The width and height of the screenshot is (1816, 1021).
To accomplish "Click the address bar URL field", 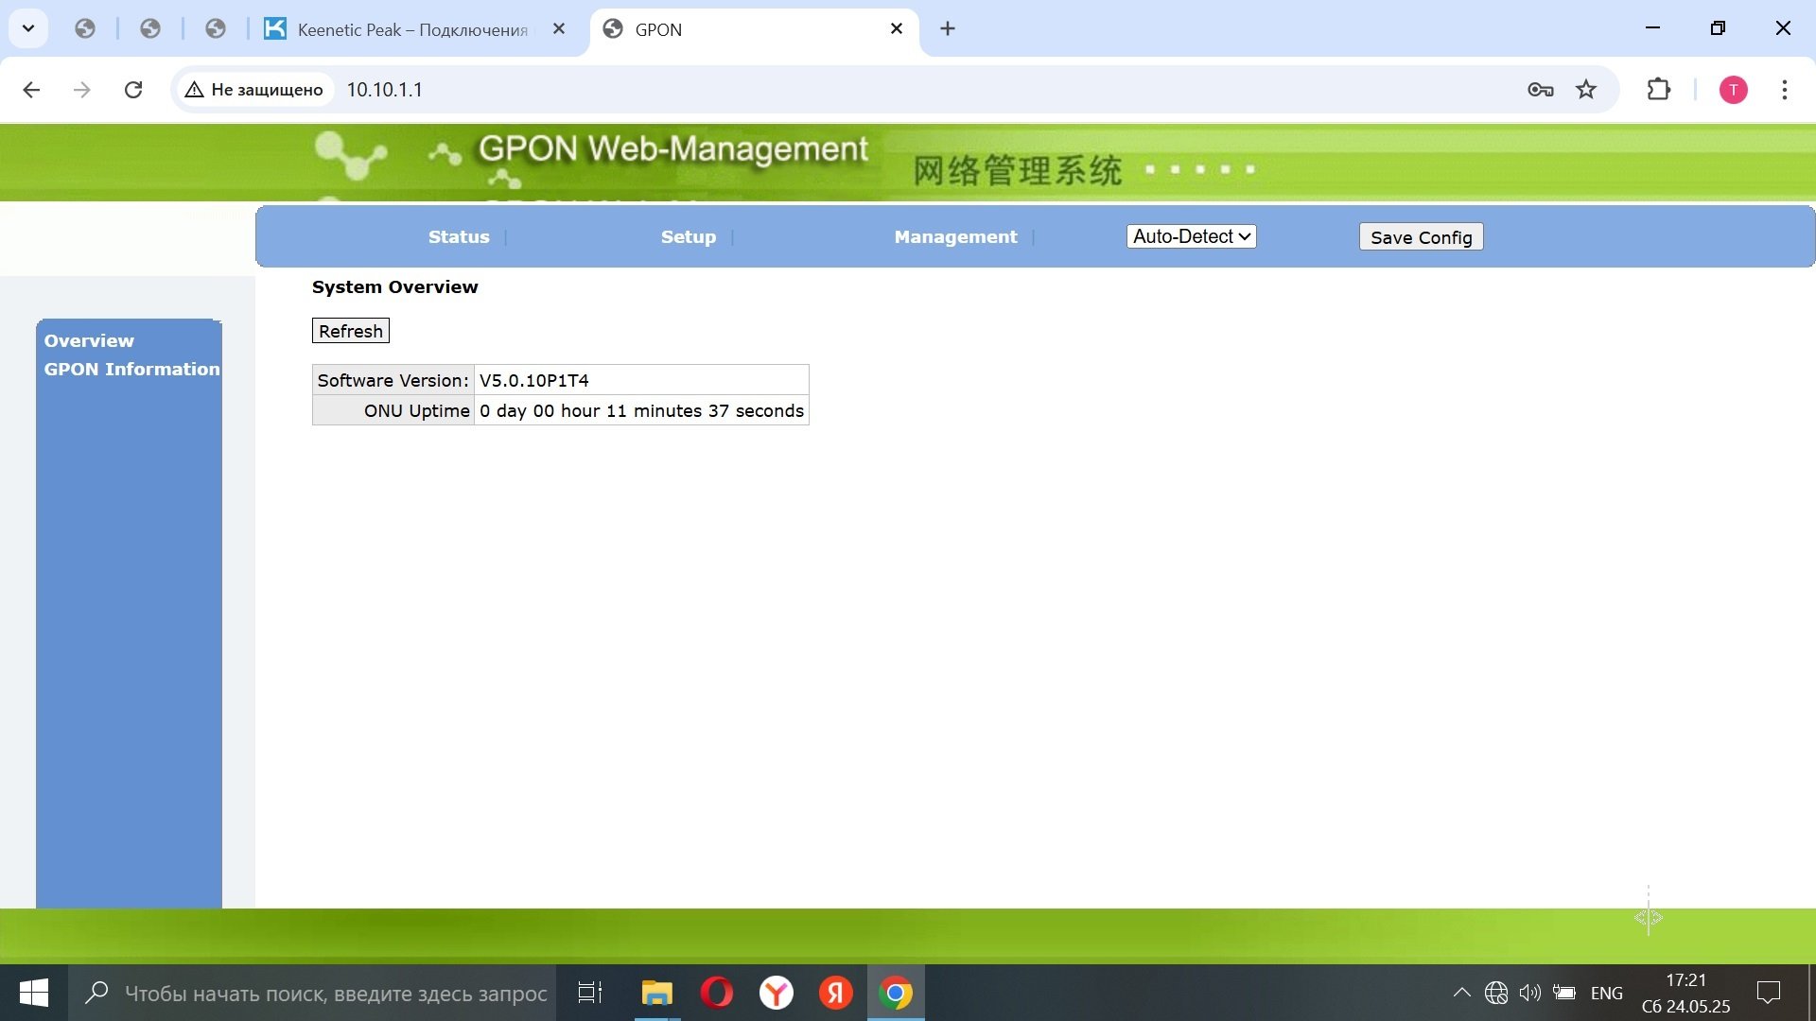I will [927, 90].
